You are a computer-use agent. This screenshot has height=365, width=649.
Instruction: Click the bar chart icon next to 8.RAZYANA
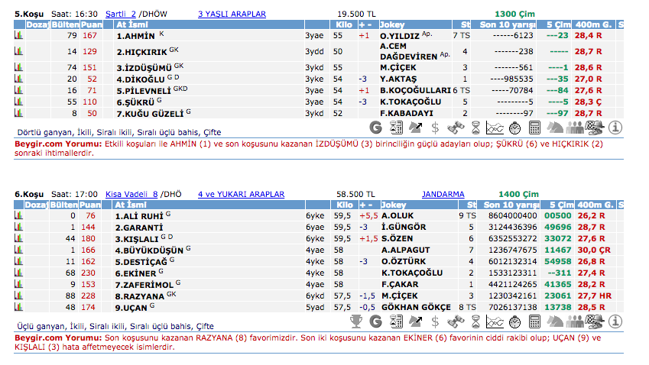pyautogui.click(x=18, y=296)
